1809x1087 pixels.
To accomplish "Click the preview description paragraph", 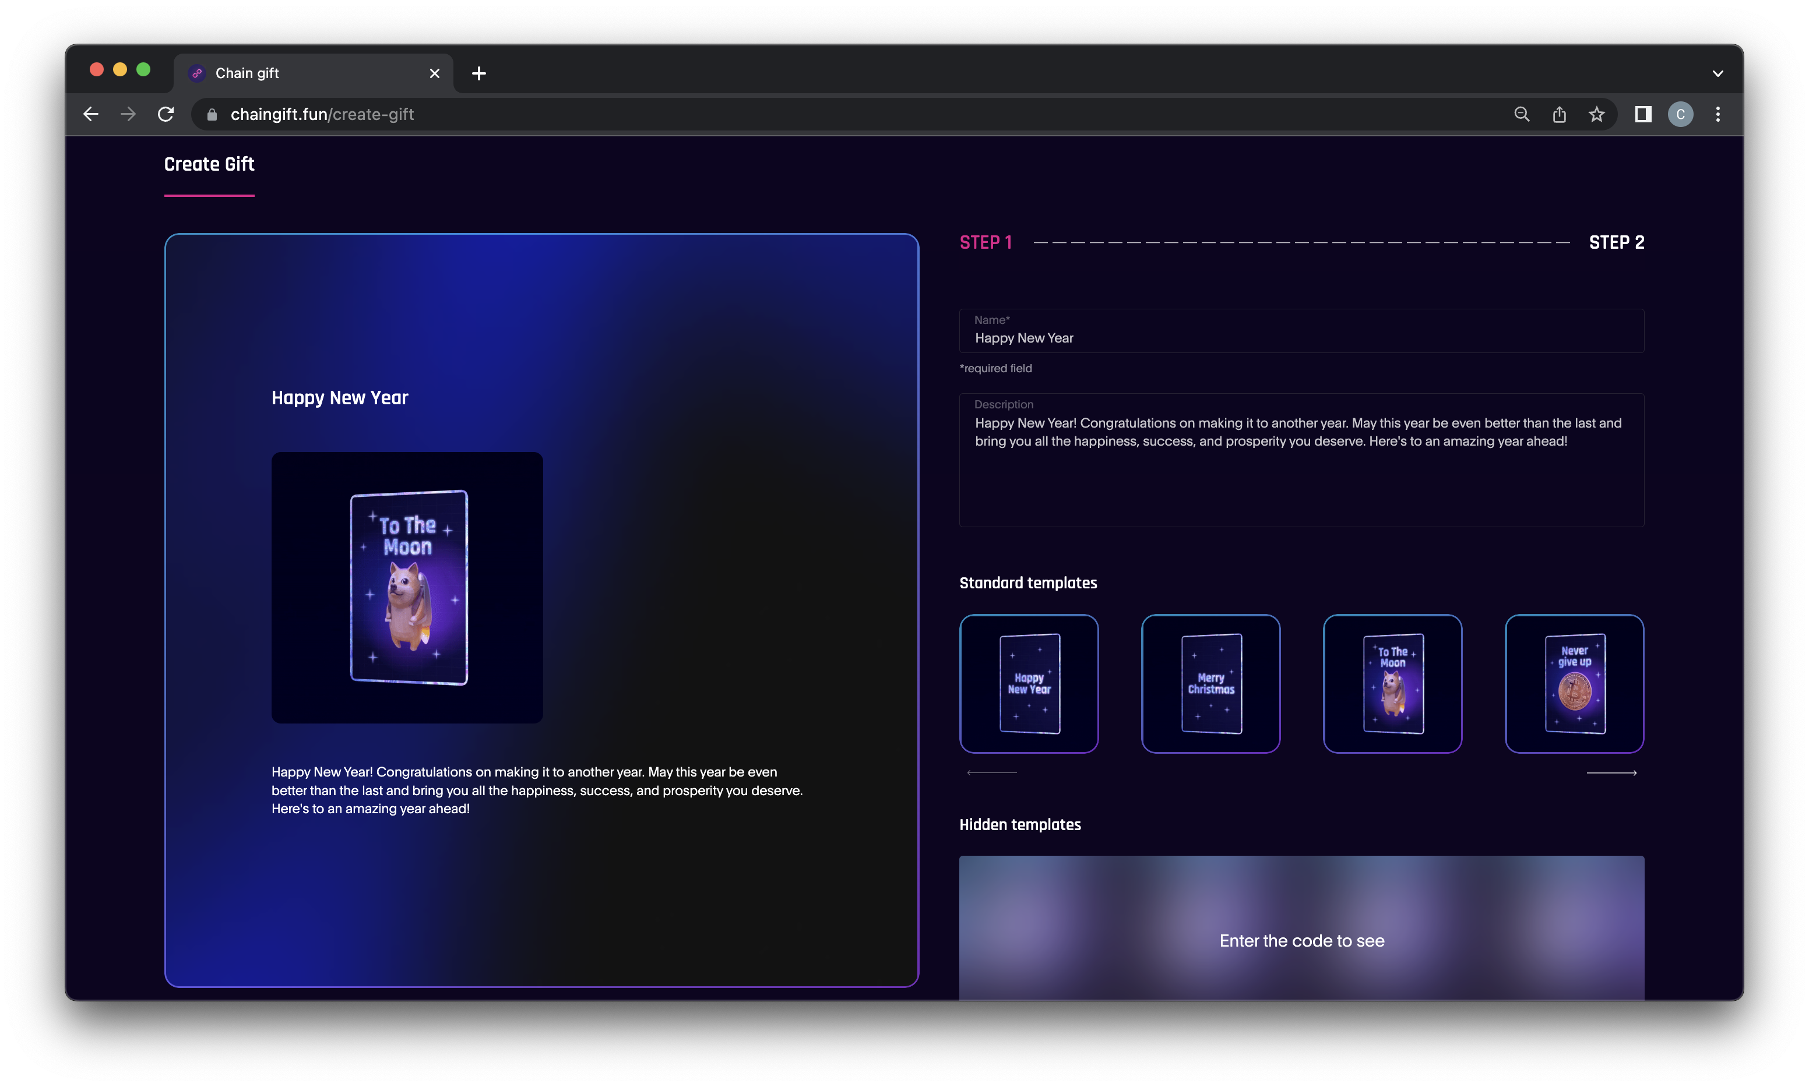I will pos(537,790).
